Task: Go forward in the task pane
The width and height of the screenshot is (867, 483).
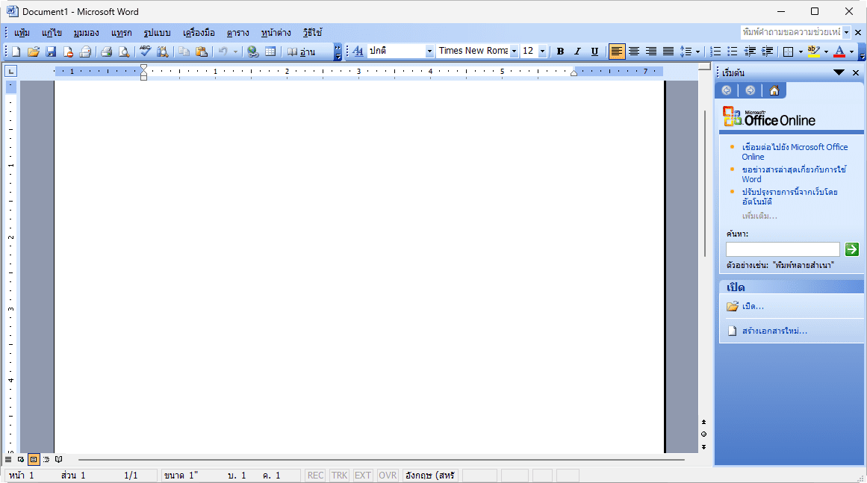Action: click(x=751, y=90)
